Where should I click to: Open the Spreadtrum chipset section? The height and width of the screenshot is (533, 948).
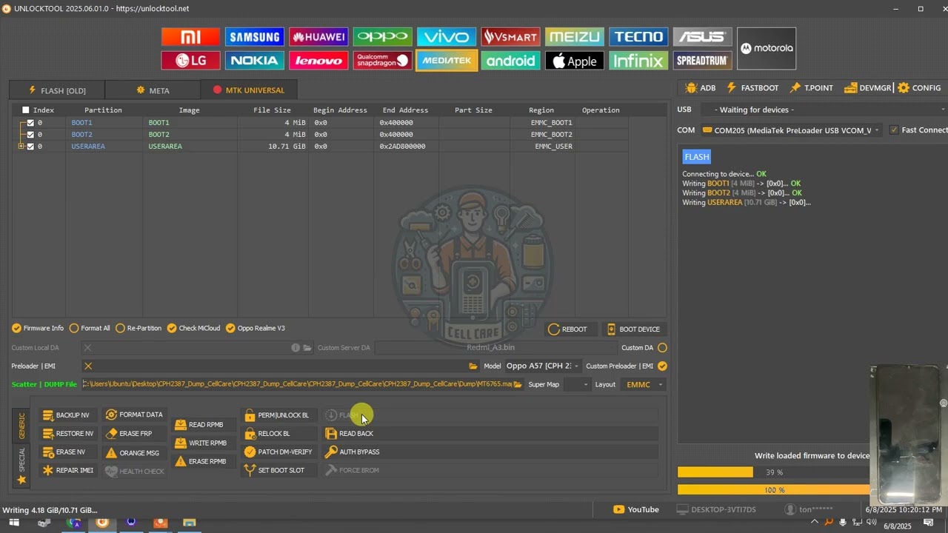tap(702, 61)
